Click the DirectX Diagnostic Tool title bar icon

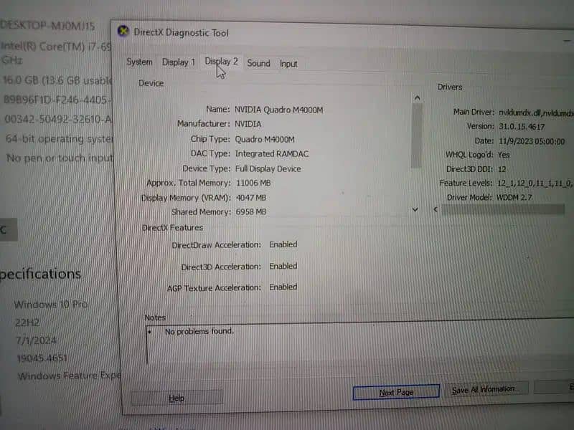[x=124, y=32]
